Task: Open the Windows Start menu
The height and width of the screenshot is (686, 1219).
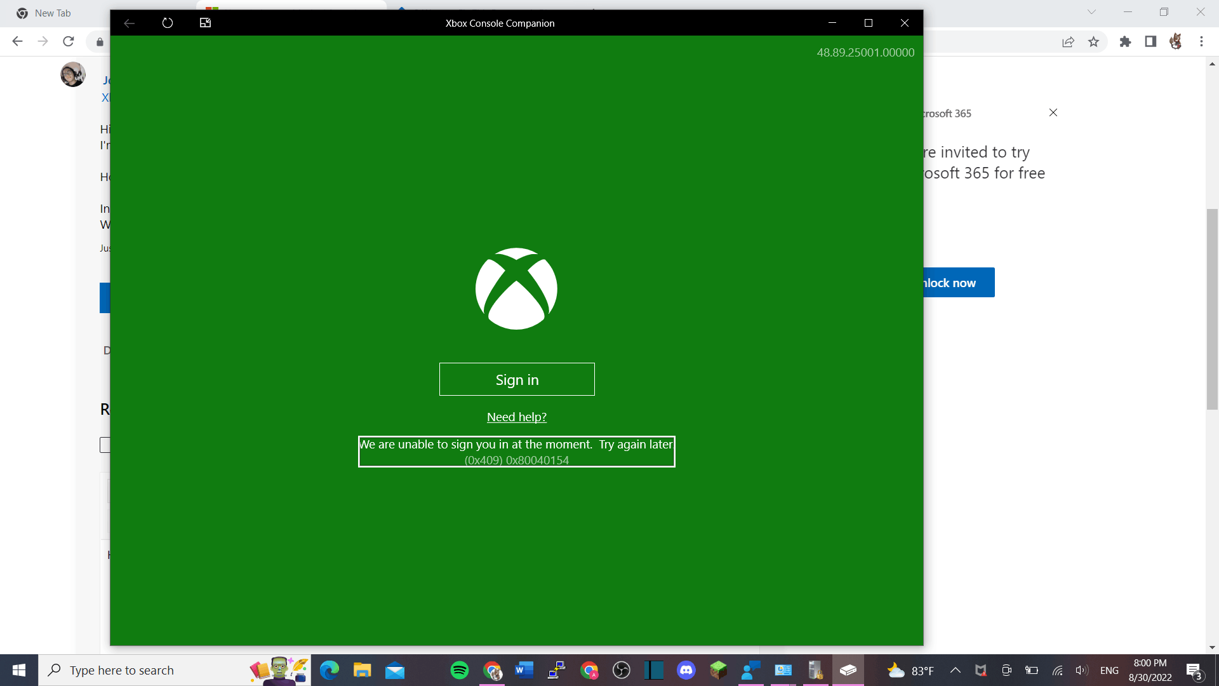Action: tap(19, 670)
